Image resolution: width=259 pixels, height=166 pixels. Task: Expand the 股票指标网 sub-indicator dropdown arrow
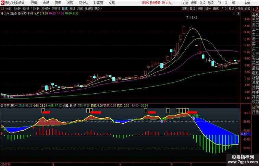(x=2, y=106)
